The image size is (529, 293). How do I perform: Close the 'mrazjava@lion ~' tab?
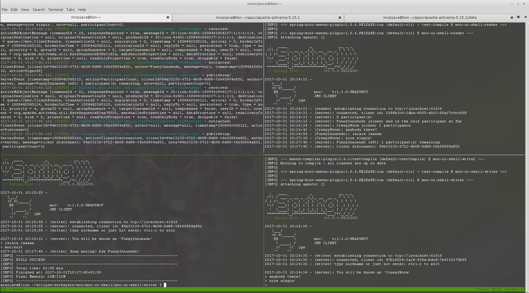pos(168,17)
